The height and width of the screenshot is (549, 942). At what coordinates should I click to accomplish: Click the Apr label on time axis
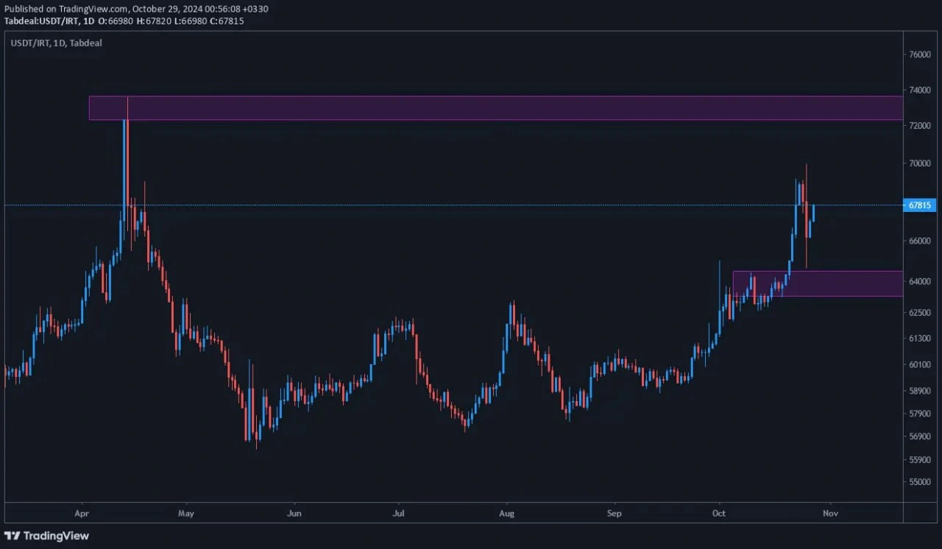(82, 513)
